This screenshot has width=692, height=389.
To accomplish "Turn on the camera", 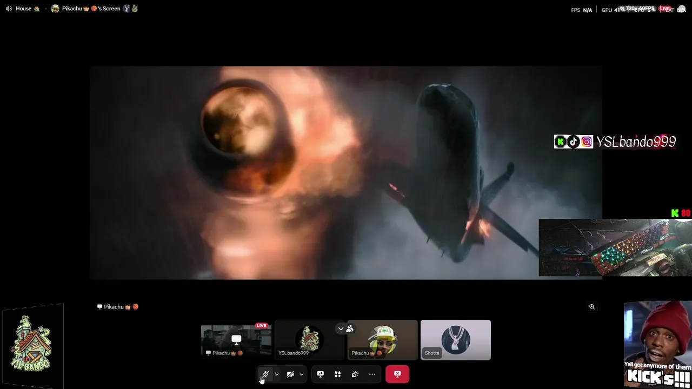I will pyautogui.click(x=290, y=374).
